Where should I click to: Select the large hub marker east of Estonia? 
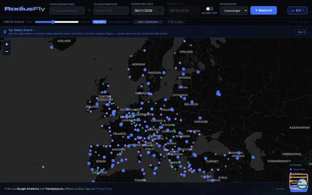[198, 72]
